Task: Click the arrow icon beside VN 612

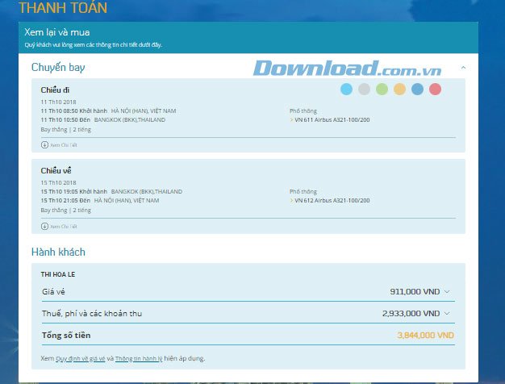Action: point(291,199)
